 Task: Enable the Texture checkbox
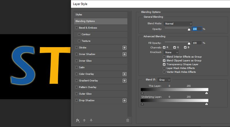pyautogui.click(x=79, y=41)
